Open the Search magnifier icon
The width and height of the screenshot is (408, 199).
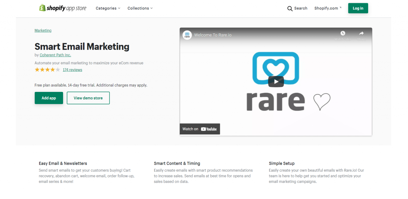click(290, 9)
